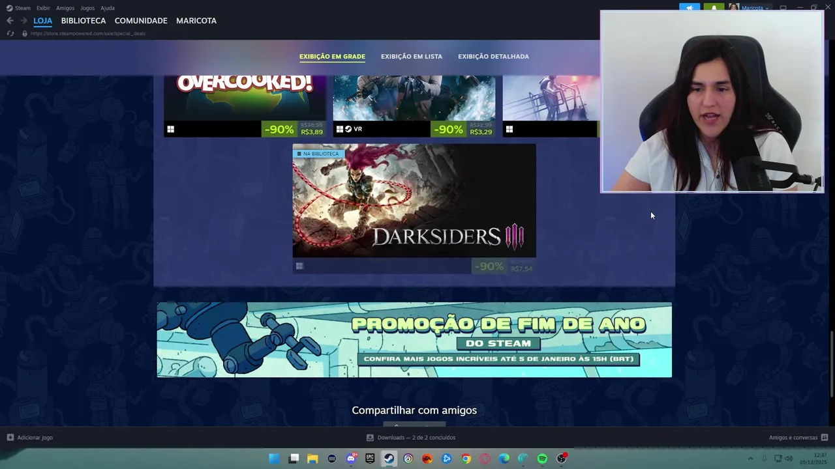835x469 pixels.
Task: Open Task View on the taskbar
Action: [x=294, y=459]
